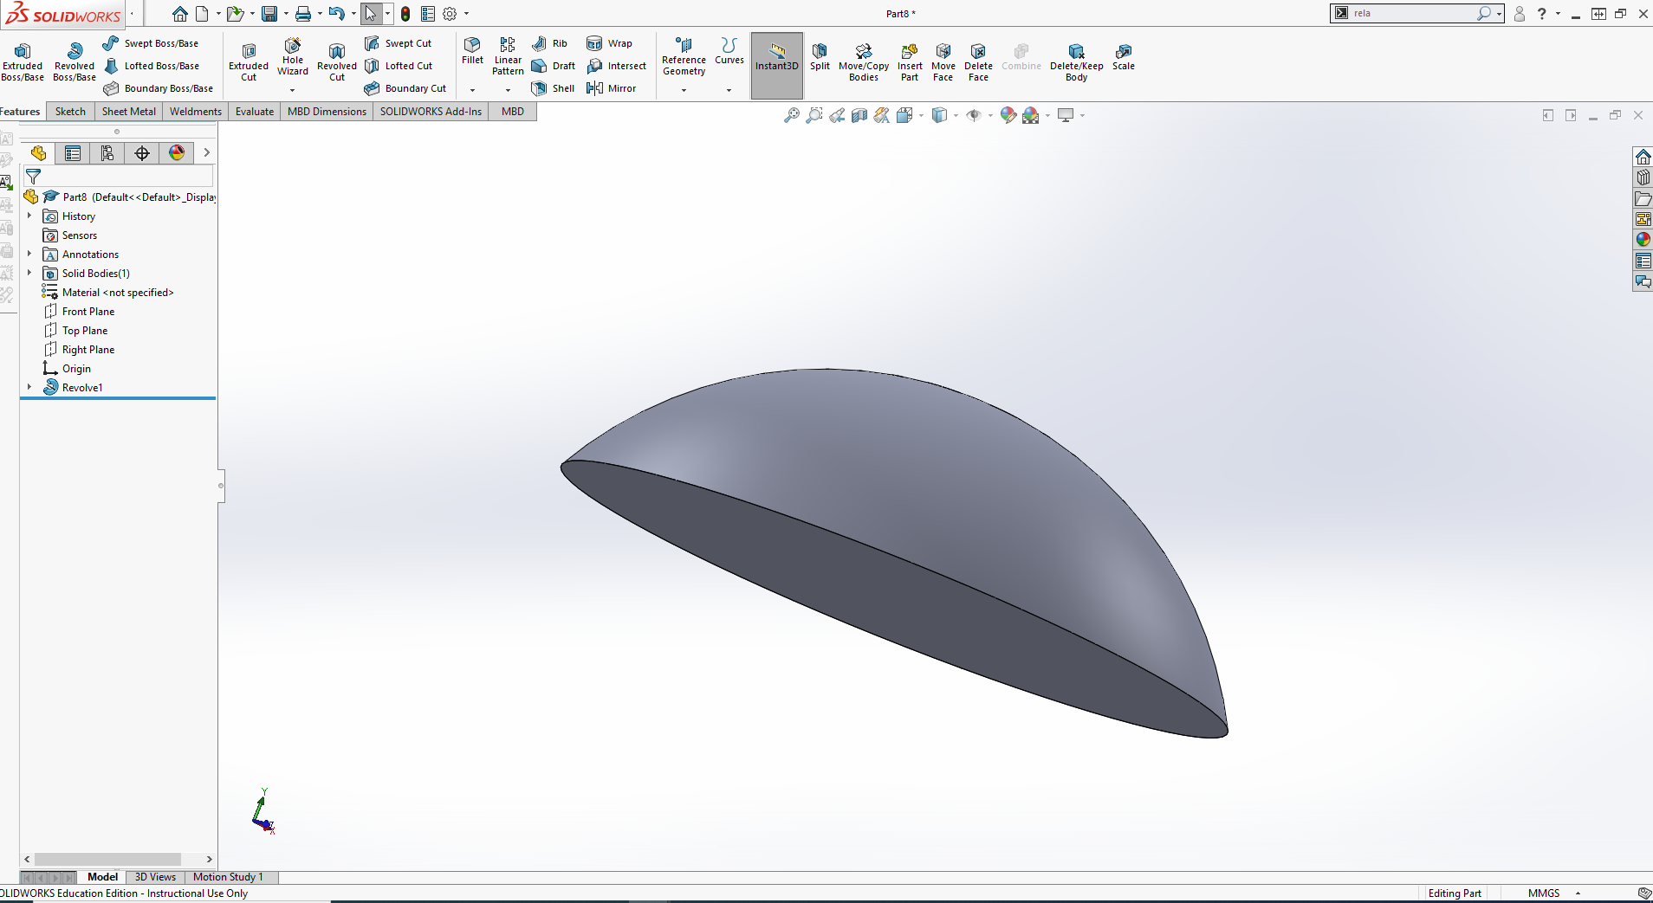Open the MBD Dimensions tab
Image resolution: width=1653 pixels, height=903 pixels.
tap(327, 111)
